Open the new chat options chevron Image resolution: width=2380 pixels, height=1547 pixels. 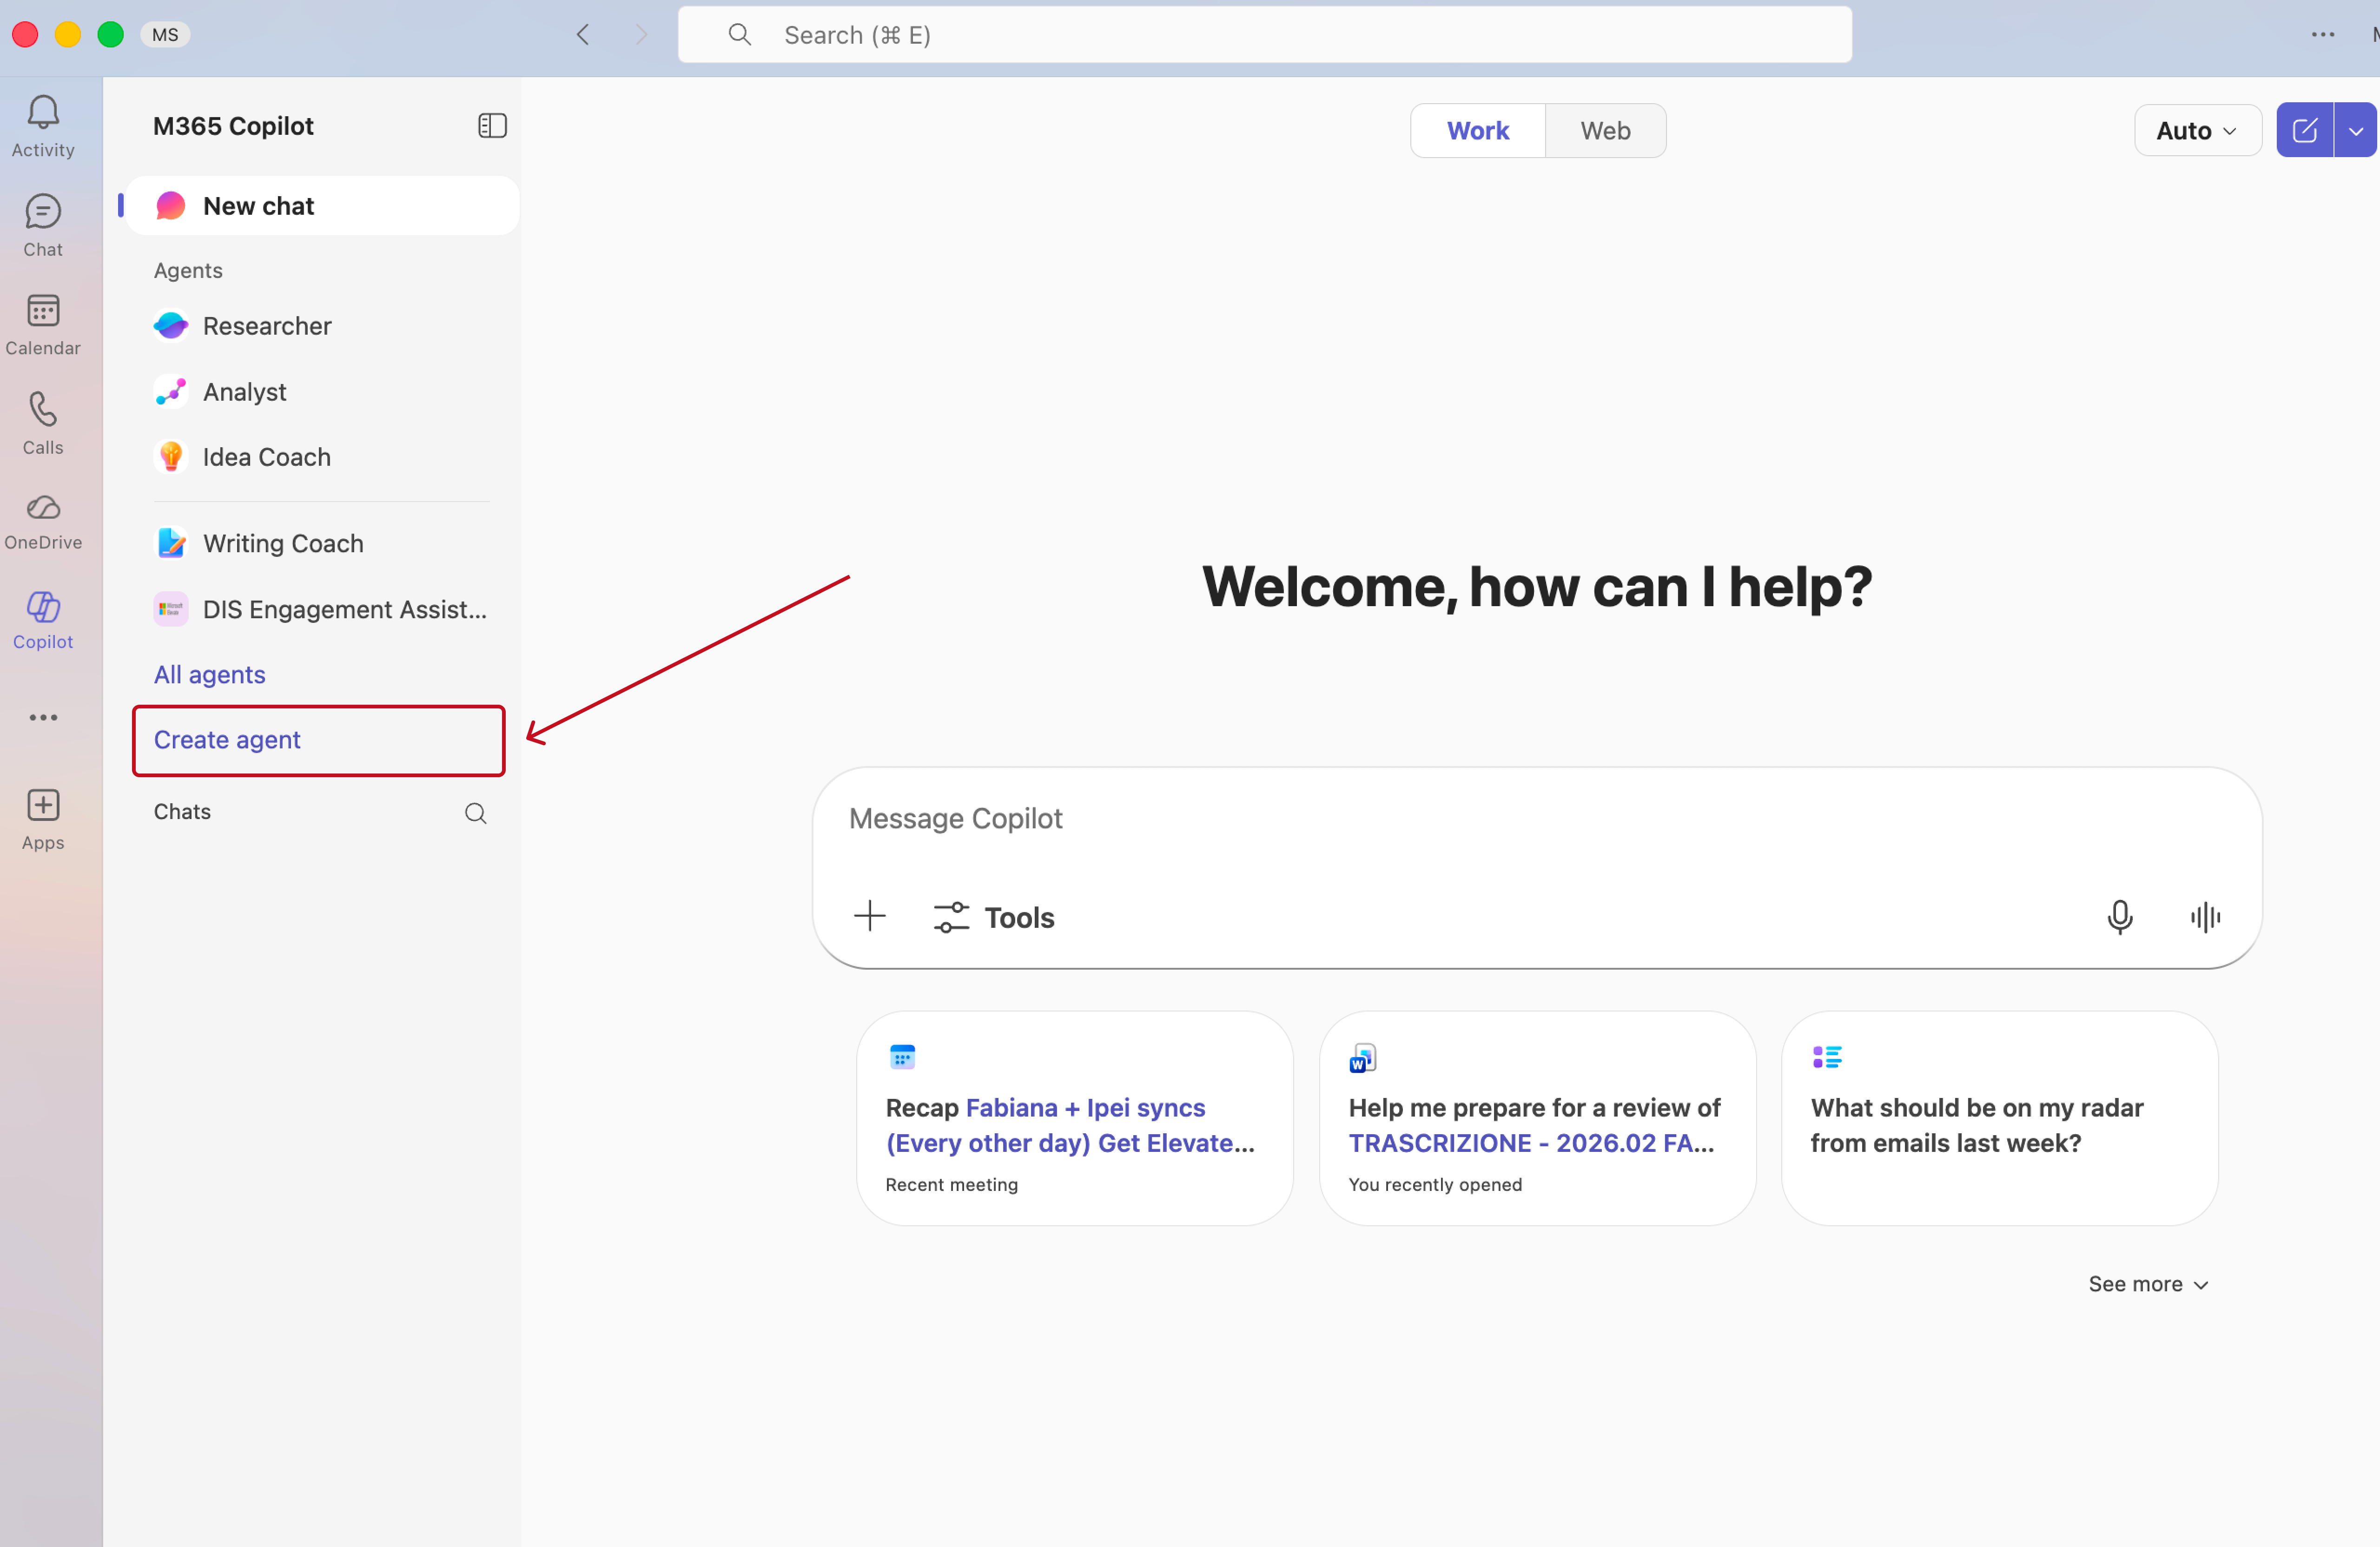pyautogui.click(x=2355, y=130)
